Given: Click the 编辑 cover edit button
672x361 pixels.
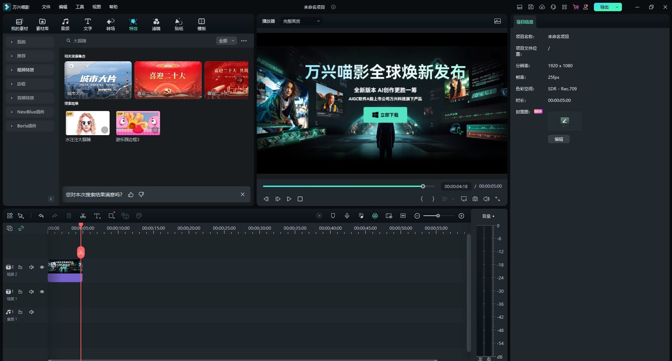Looking at the screenshot, I should pos(559,139).
